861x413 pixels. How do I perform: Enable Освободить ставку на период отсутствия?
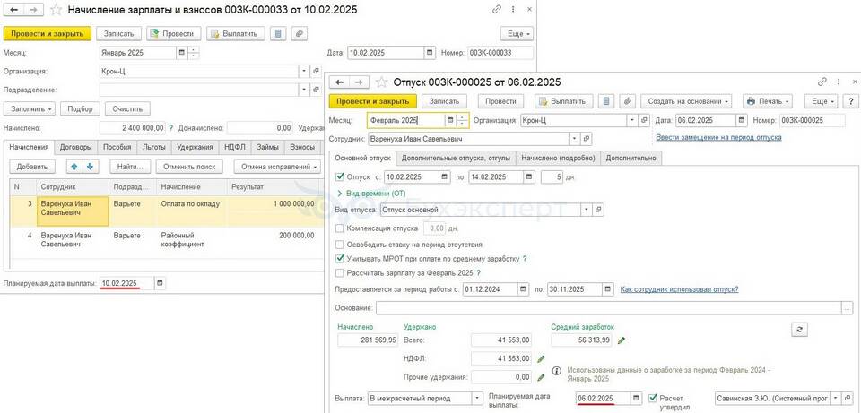point(339,244)
